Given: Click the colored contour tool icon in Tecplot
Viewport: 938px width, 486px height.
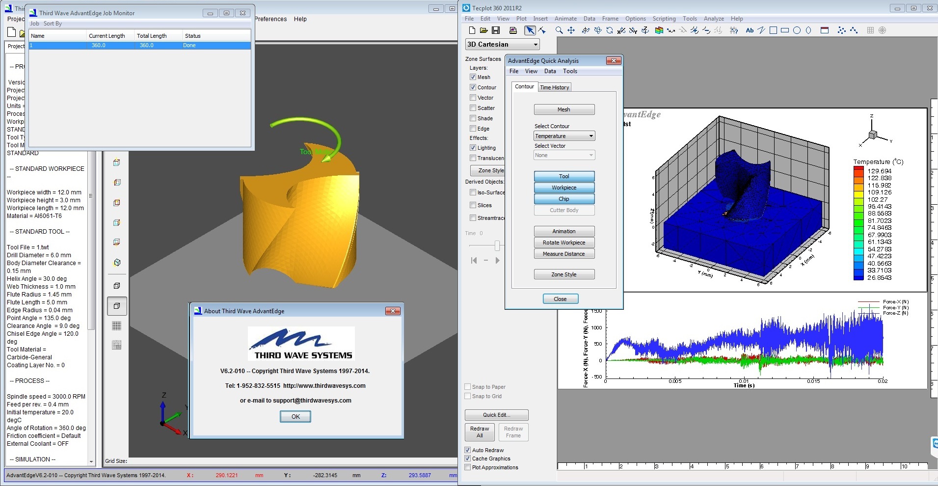Looking at the screenshot, I should coord(659,30).
